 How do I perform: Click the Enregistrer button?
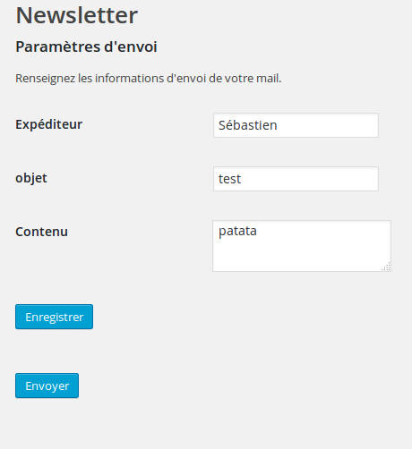click(x=54, y=317)
